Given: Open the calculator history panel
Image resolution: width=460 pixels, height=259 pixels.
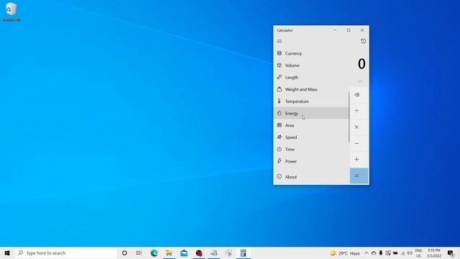Looking at the screenshot, I should pyautogui.click(x=363, y=41).
